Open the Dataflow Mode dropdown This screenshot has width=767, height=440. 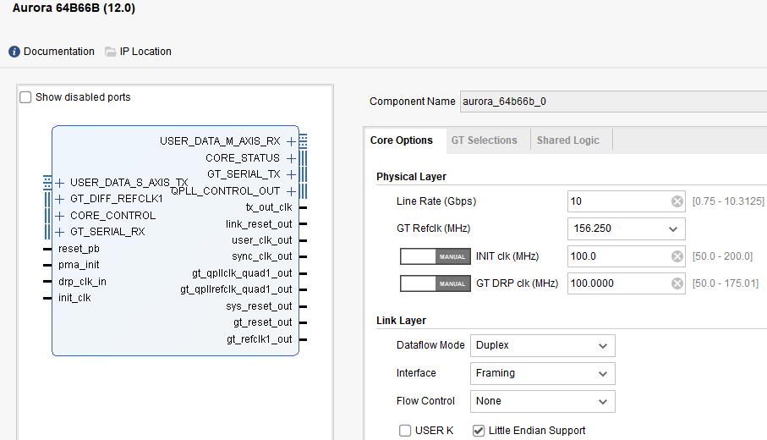[x=542, y=345]
